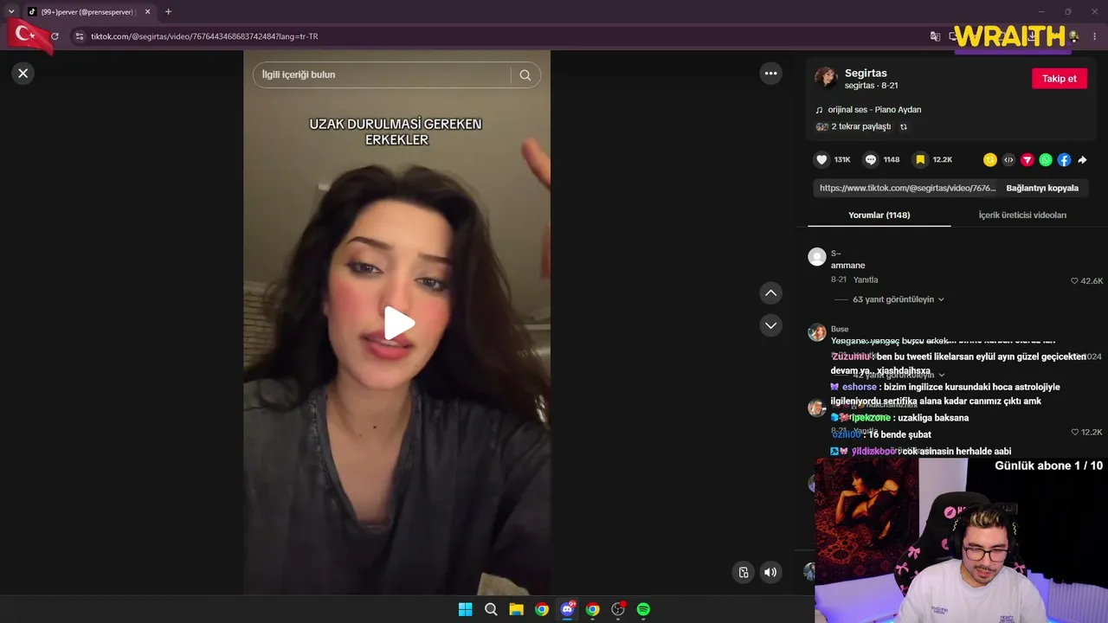Click the site info icon in the address bar
The width and height of the screenshot is (1108, 623).
coord(79,36)
